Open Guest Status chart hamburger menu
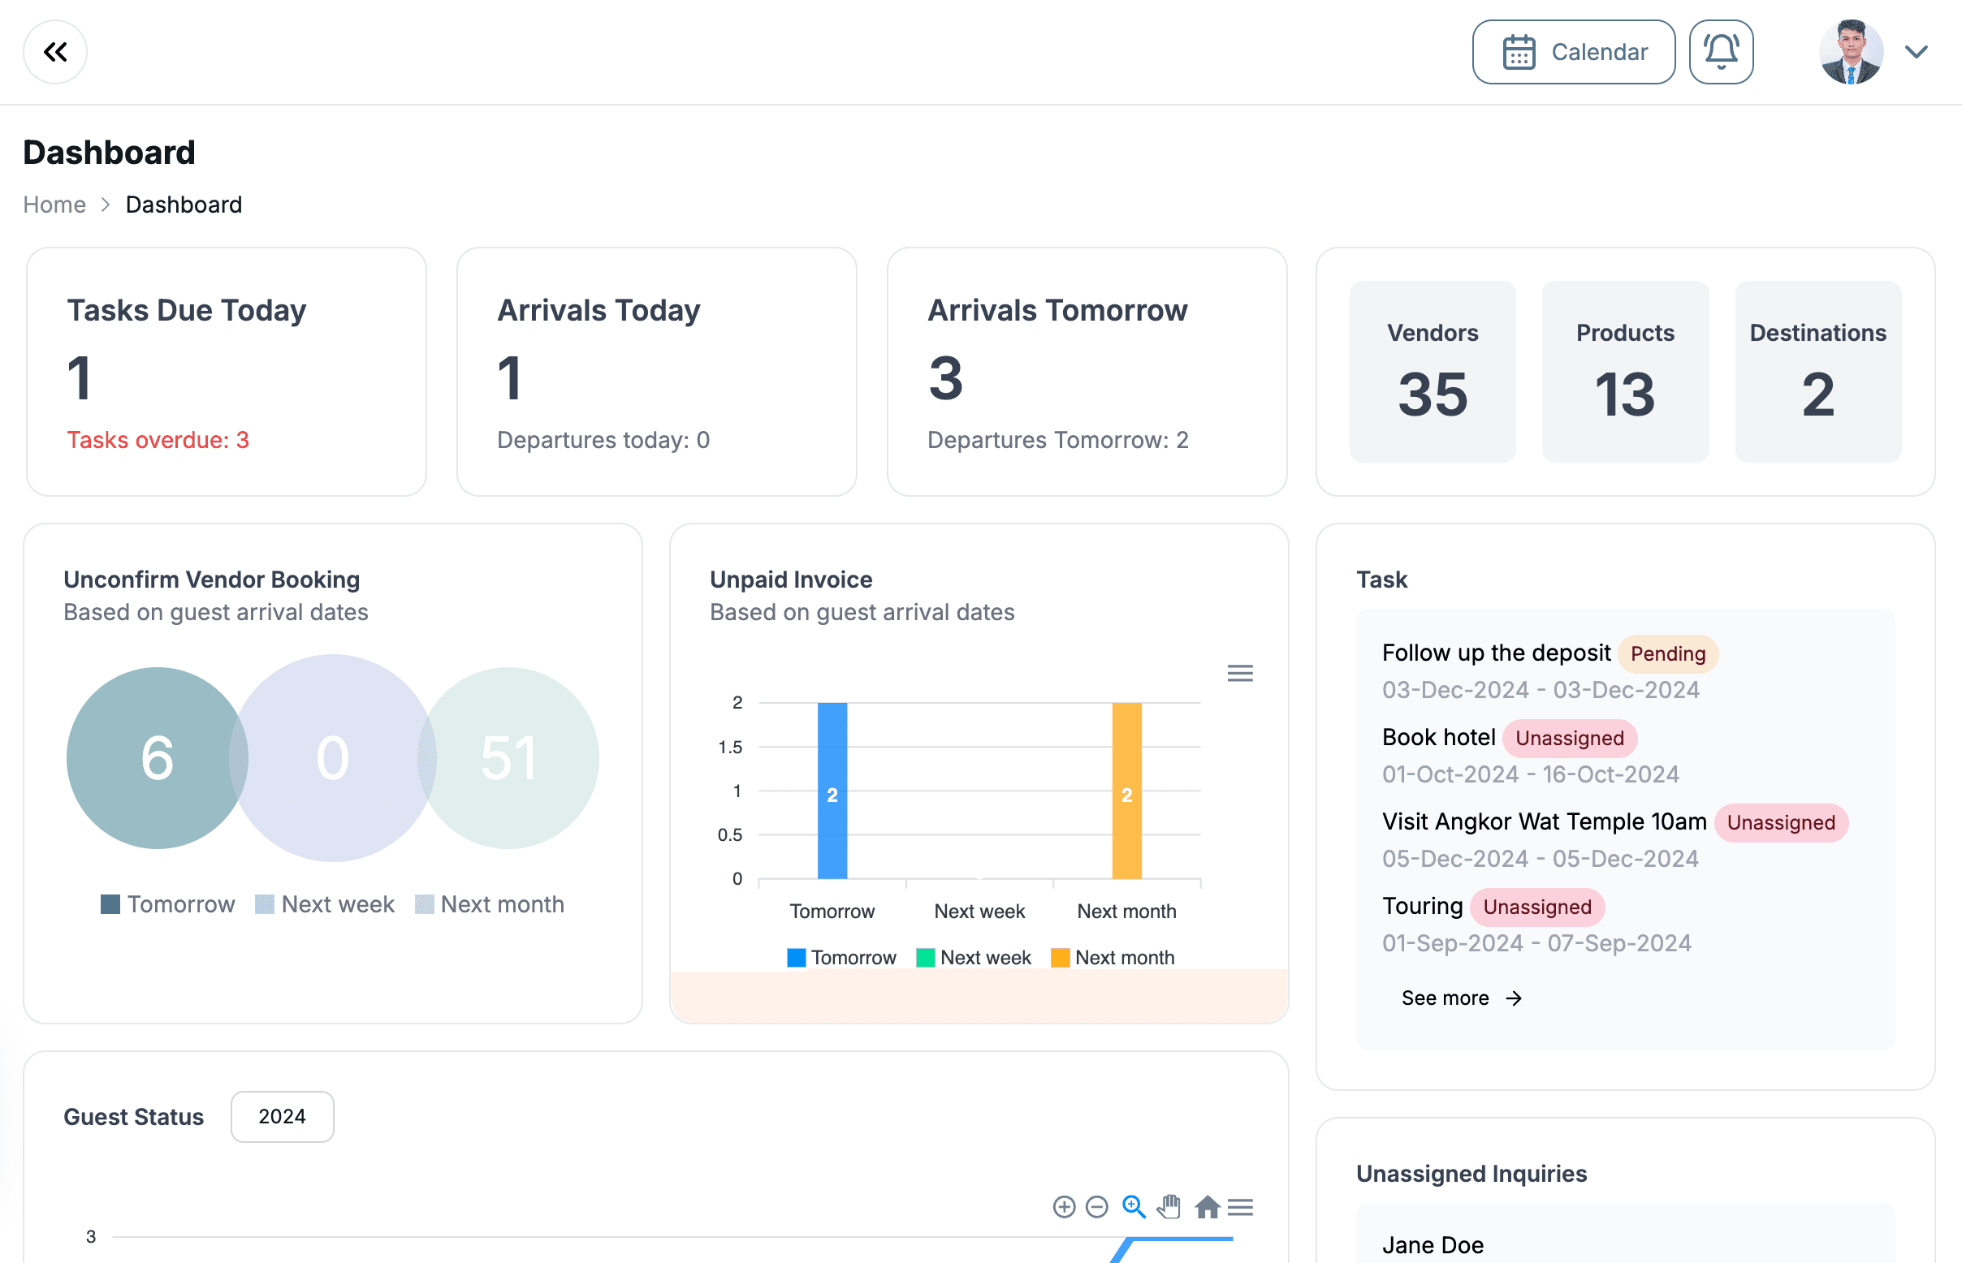This screenshot has width=1962, height=1263. coord(1242,1207)
